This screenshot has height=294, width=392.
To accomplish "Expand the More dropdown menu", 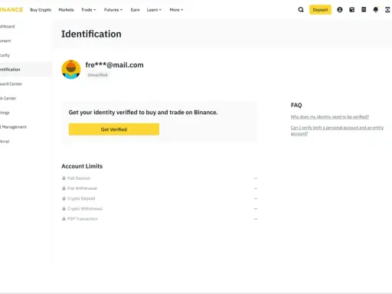I will (176, 10).
